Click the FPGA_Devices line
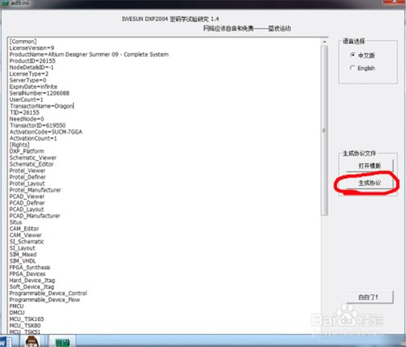The height and width of the screenshot is (347, 406). tap(28, 274)
